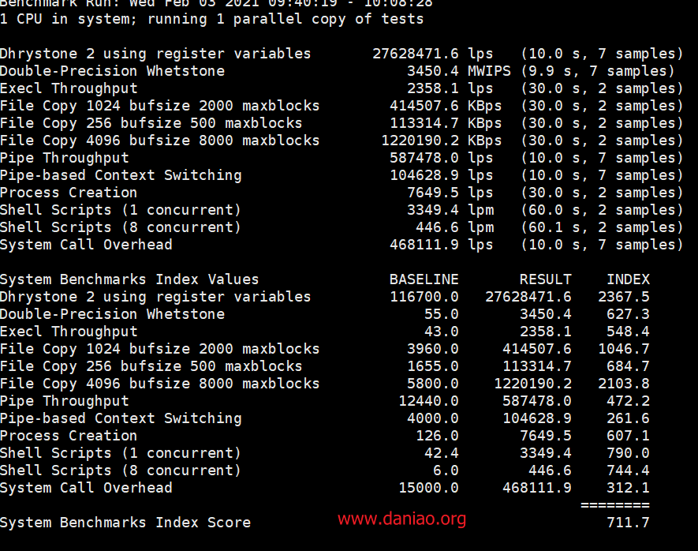Select the Execl baseline value 43.0

(441, 332)
